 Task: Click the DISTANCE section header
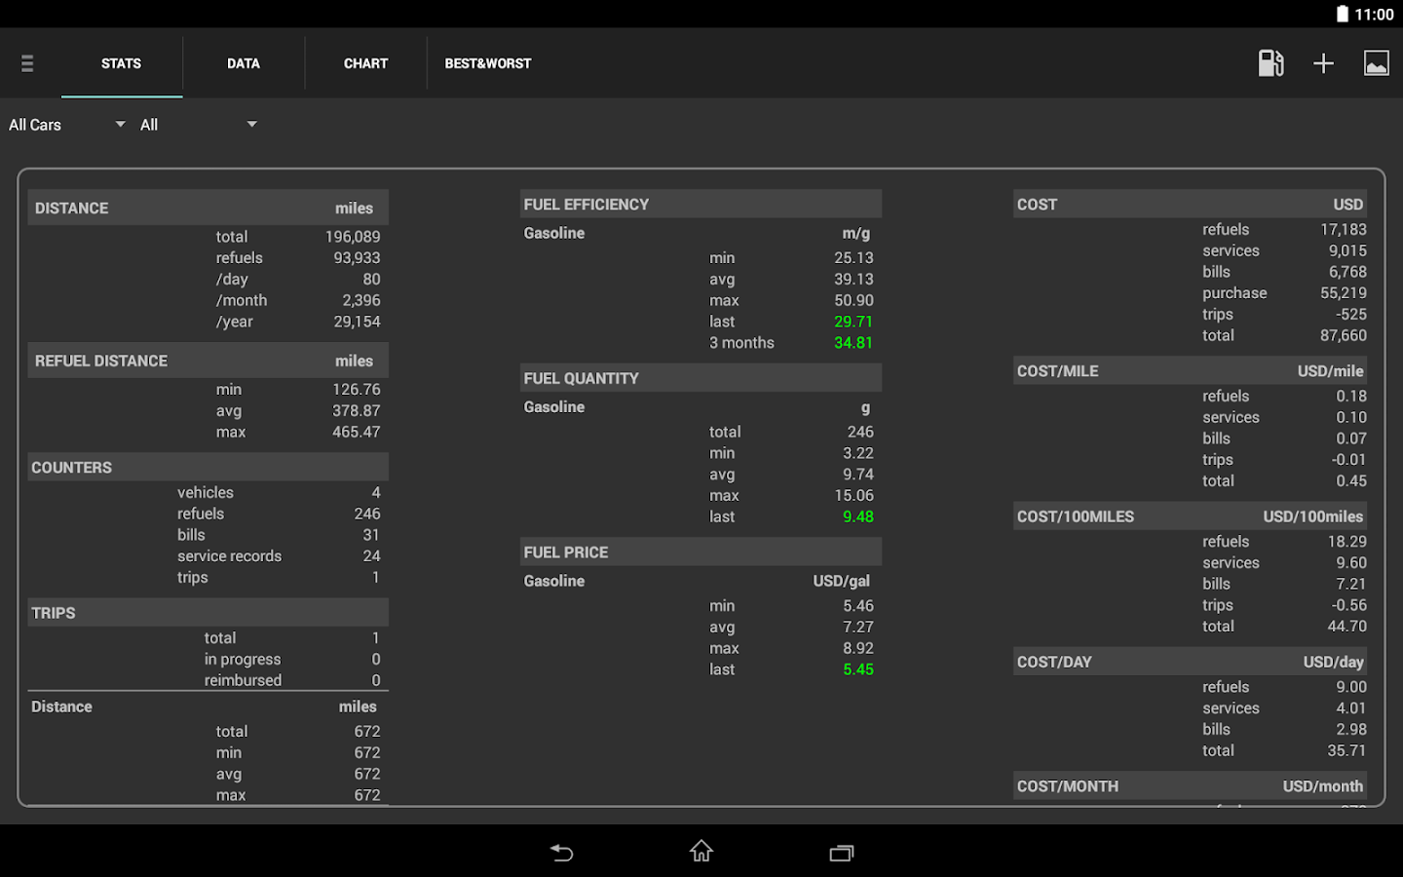208,207
